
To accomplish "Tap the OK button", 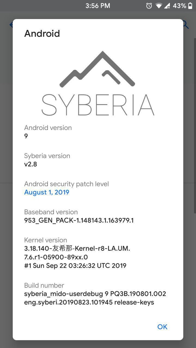I will coord(162,327).
